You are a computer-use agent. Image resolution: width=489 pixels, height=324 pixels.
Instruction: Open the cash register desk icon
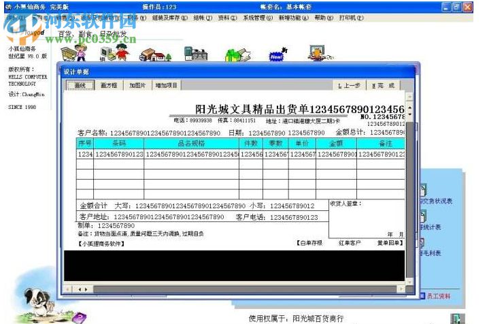(196, 53)
